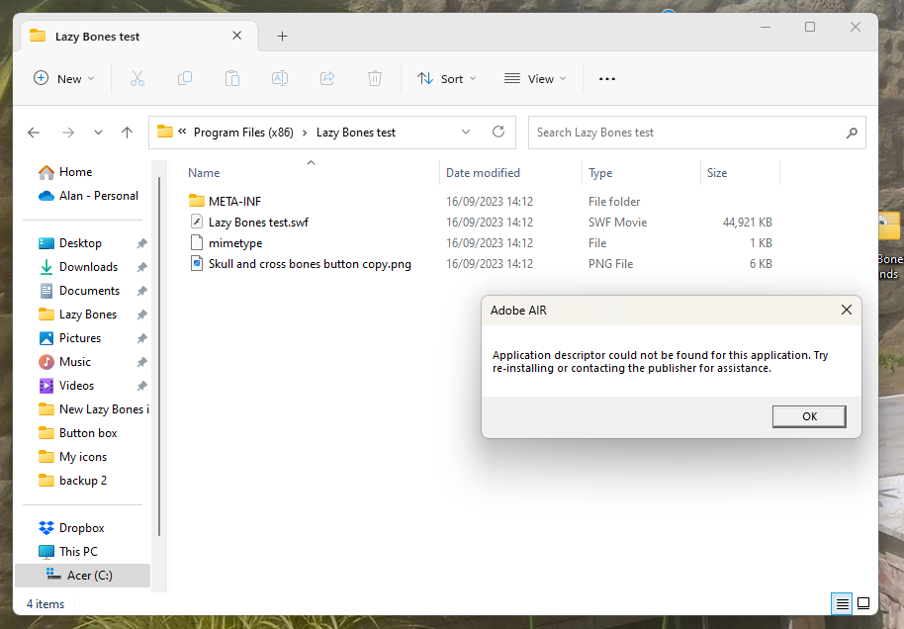This screenshot has width=904, height=629.
Task: Click OK in the Adobe AIR dialog
Action: [809, 416]
